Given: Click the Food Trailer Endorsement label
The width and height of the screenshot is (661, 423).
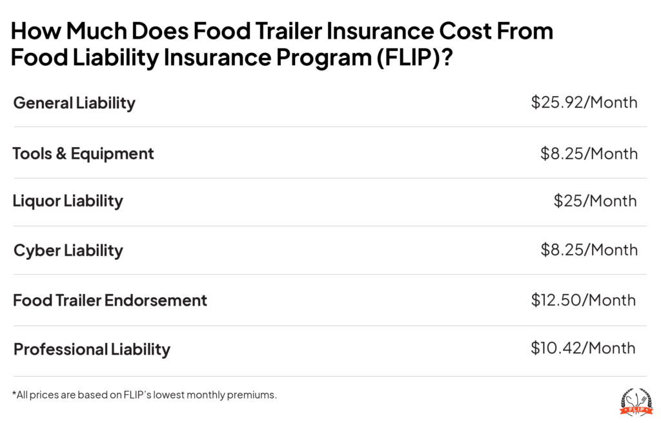Looking at the screenshot, I should click(110, 300).
